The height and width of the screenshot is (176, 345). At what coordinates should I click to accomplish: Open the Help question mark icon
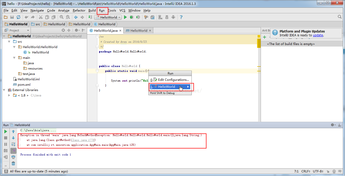click(181, 17)
